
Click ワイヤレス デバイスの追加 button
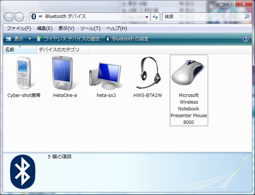point(68,39)
